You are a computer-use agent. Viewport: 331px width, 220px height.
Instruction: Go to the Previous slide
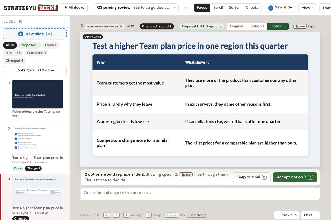[287, 215]
